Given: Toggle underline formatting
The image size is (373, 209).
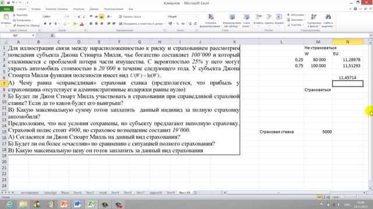Looking at the screenshot, I should tap(55, 24).
